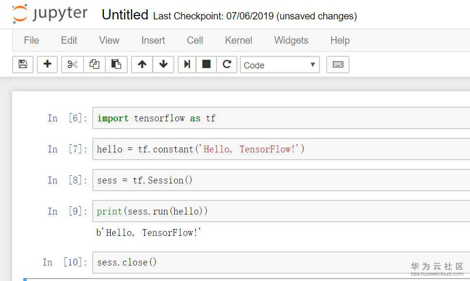Open the Widgets menu
Image resolution: width=470 pixels, height=281 pixels.
pos(291,40)
